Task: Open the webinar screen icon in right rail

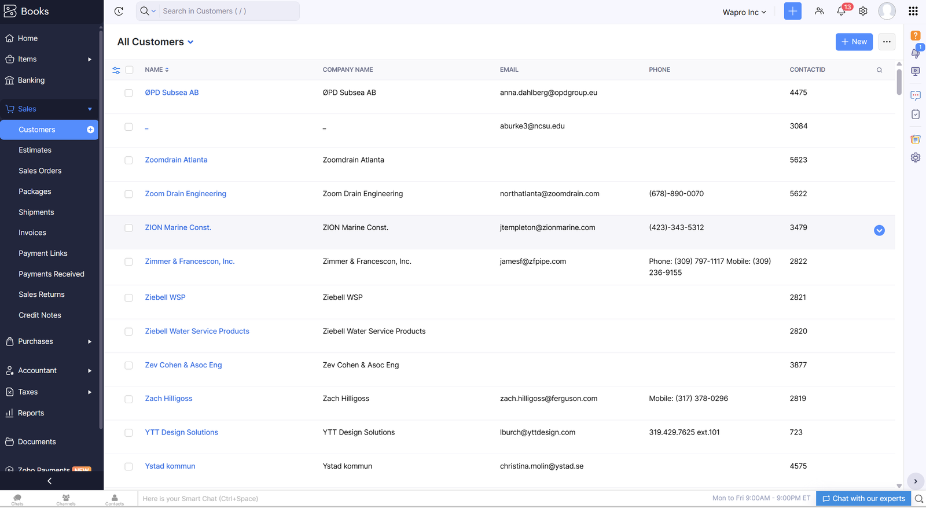Action: 916,72
